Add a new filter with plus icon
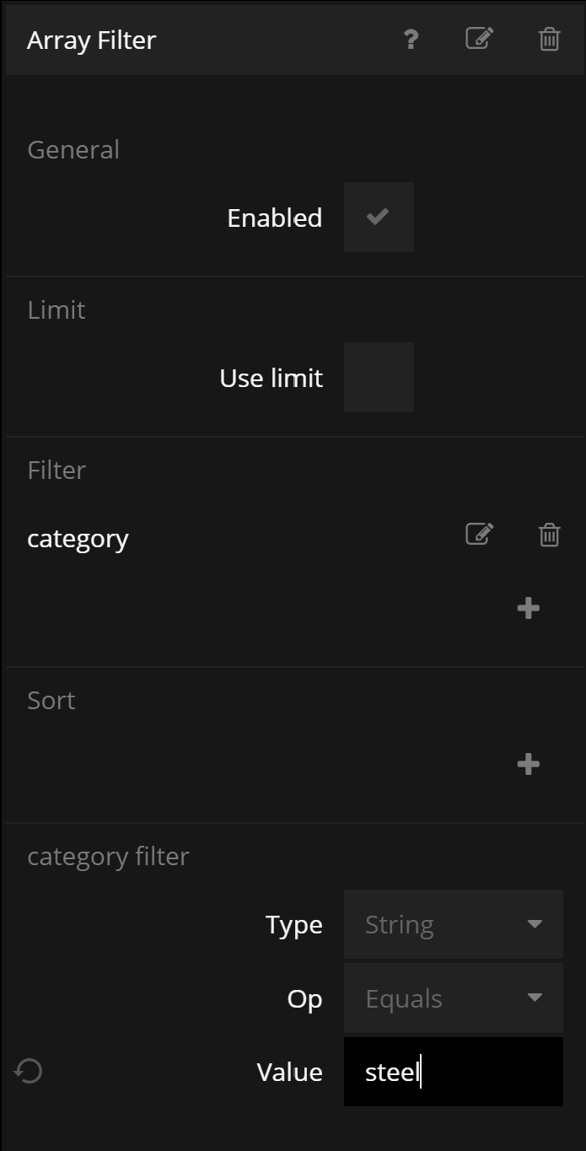 [x=528, y=608]
